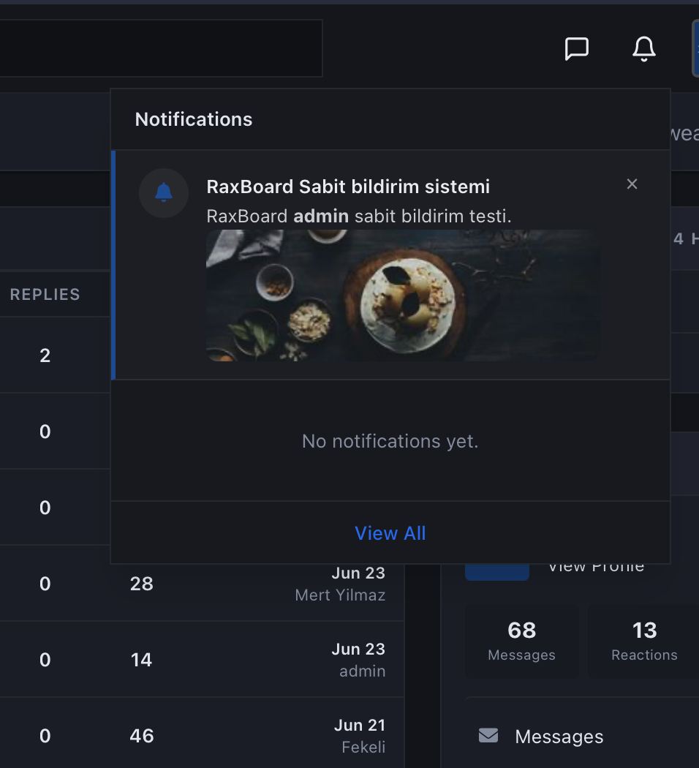699x768 pixels.
Task: Click the 13 Reactions stat card
Action: (644, 641)
